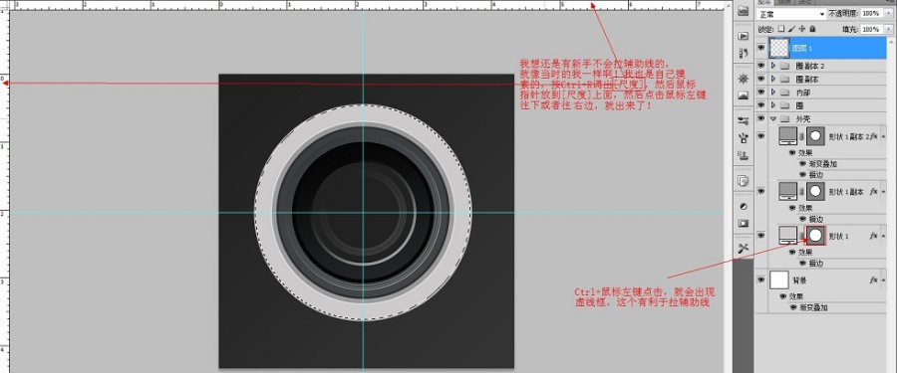Select the 形状 1 layer name
Image resolution: width=897 pixels, height=373 pixels.
click(x=839, y=236)
